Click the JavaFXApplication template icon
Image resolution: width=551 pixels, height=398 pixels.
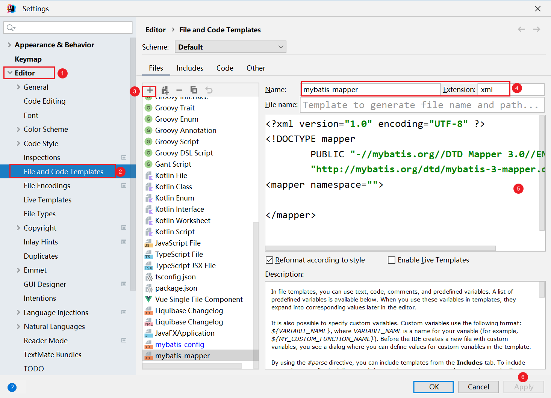click(x=148, y=333)
